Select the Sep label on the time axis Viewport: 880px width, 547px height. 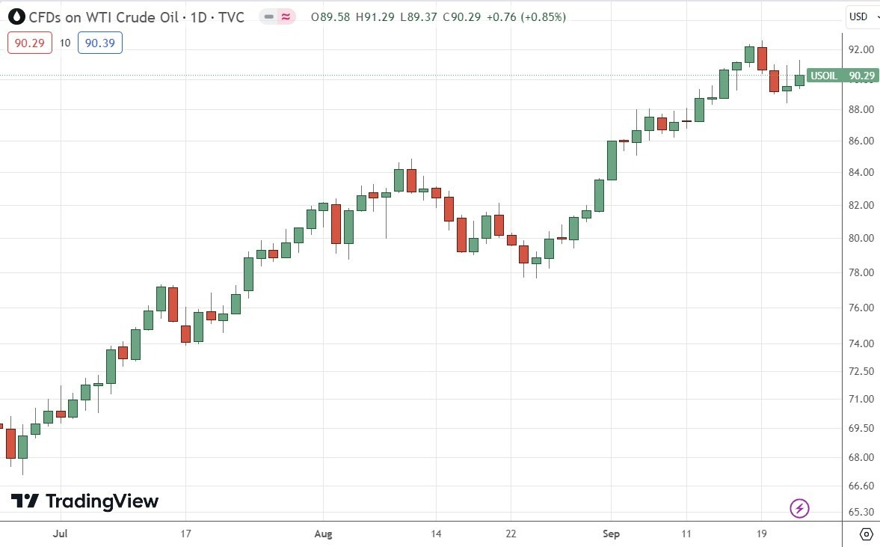tap(611, 534)
